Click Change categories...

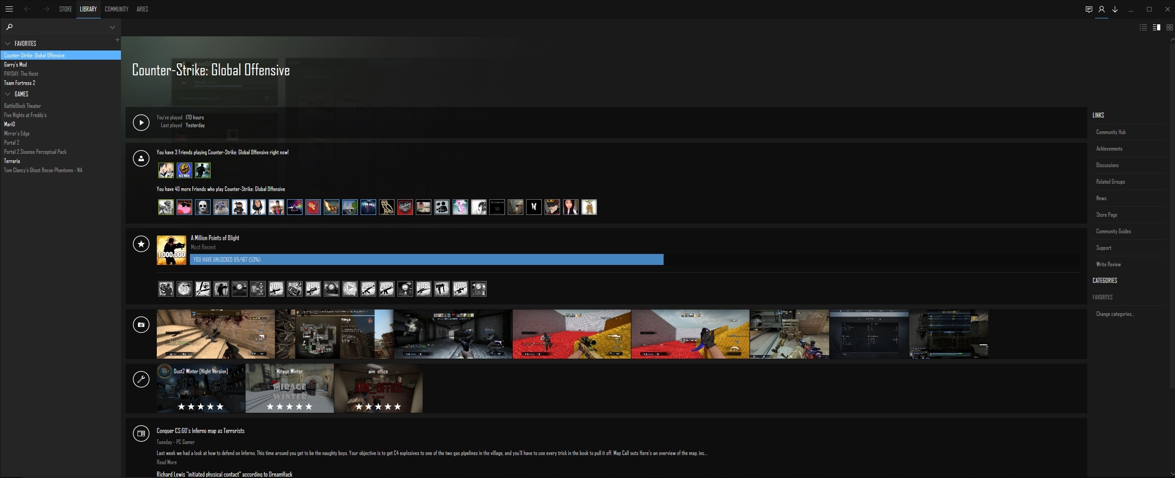[1115, 314]
